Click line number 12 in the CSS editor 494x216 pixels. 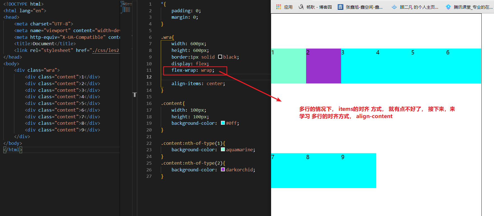pos(149,77)
